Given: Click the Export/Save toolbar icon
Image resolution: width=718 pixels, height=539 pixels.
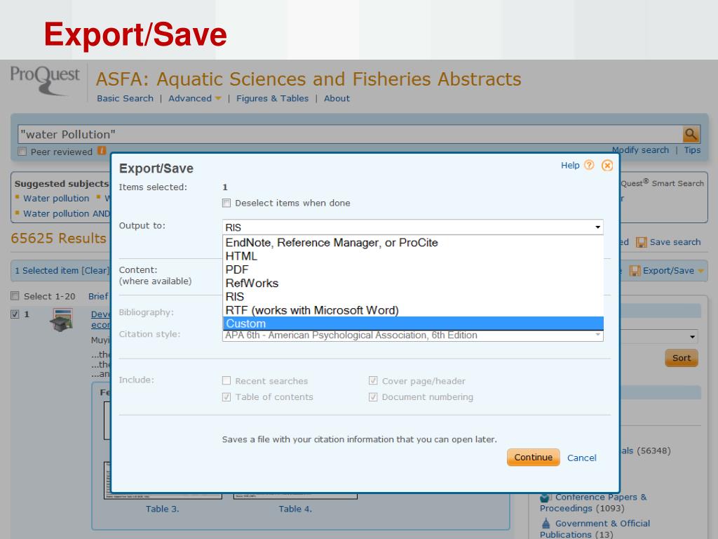Looking at the screenshot, I should click(635, 271).
